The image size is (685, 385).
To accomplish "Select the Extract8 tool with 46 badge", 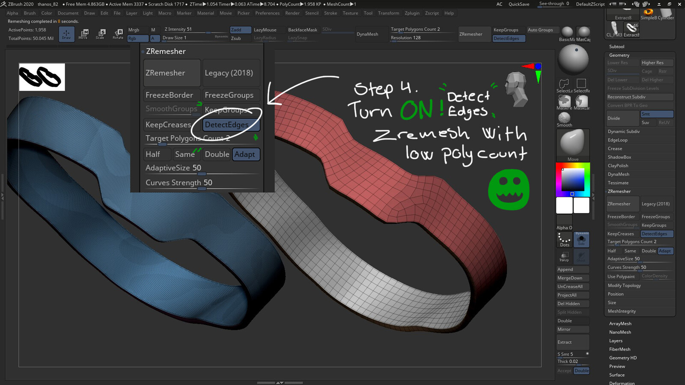I will point(631,30).
